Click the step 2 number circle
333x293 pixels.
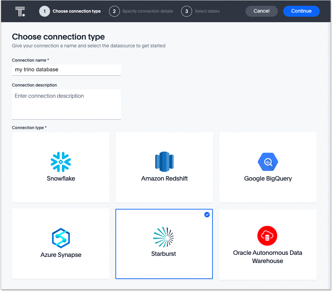[x=114, y=11]
